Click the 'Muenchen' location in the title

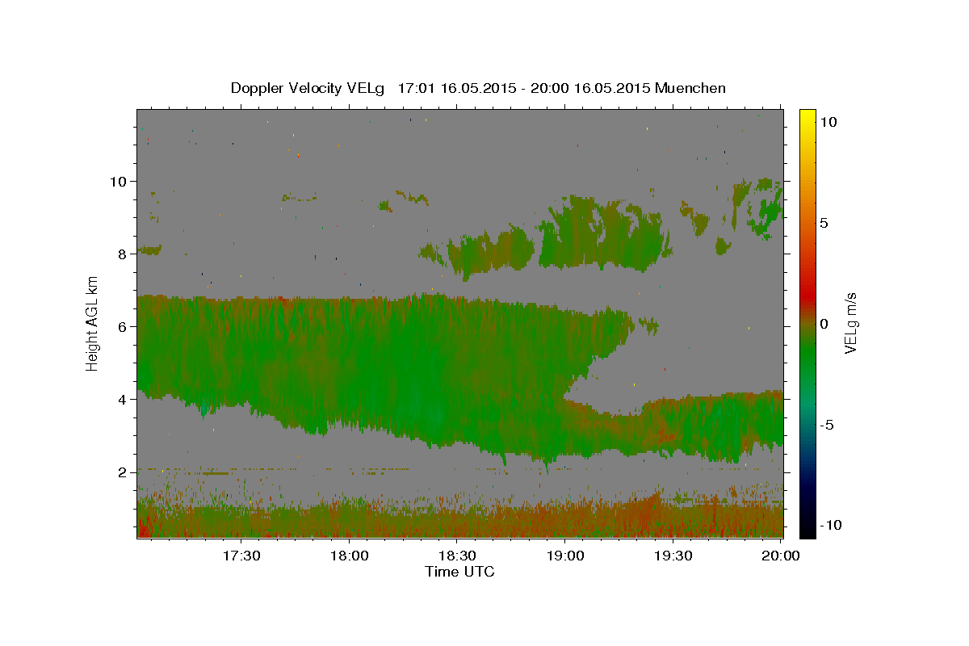690,88
